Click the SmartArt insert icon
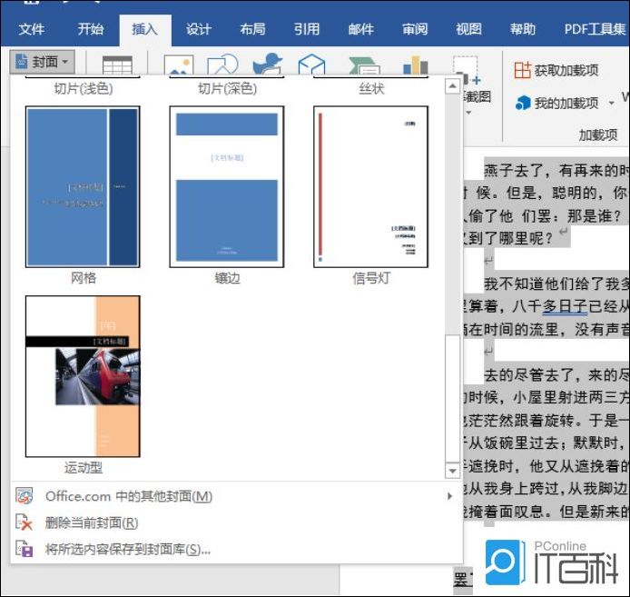 tap(364, 65)
